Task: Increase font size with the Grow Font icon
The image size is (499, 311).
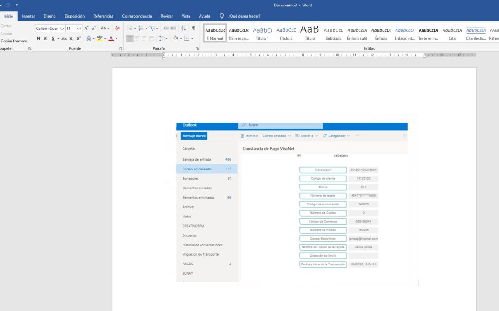Action: point(86,29)
